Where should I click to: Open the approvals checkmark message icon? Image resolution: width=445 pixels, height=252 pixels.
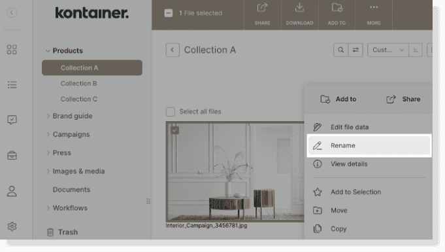[x=12, y=120]
